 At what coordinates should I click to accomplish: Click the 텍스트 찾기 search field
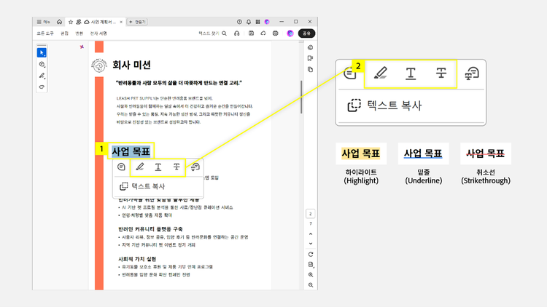tap(212, 33)
